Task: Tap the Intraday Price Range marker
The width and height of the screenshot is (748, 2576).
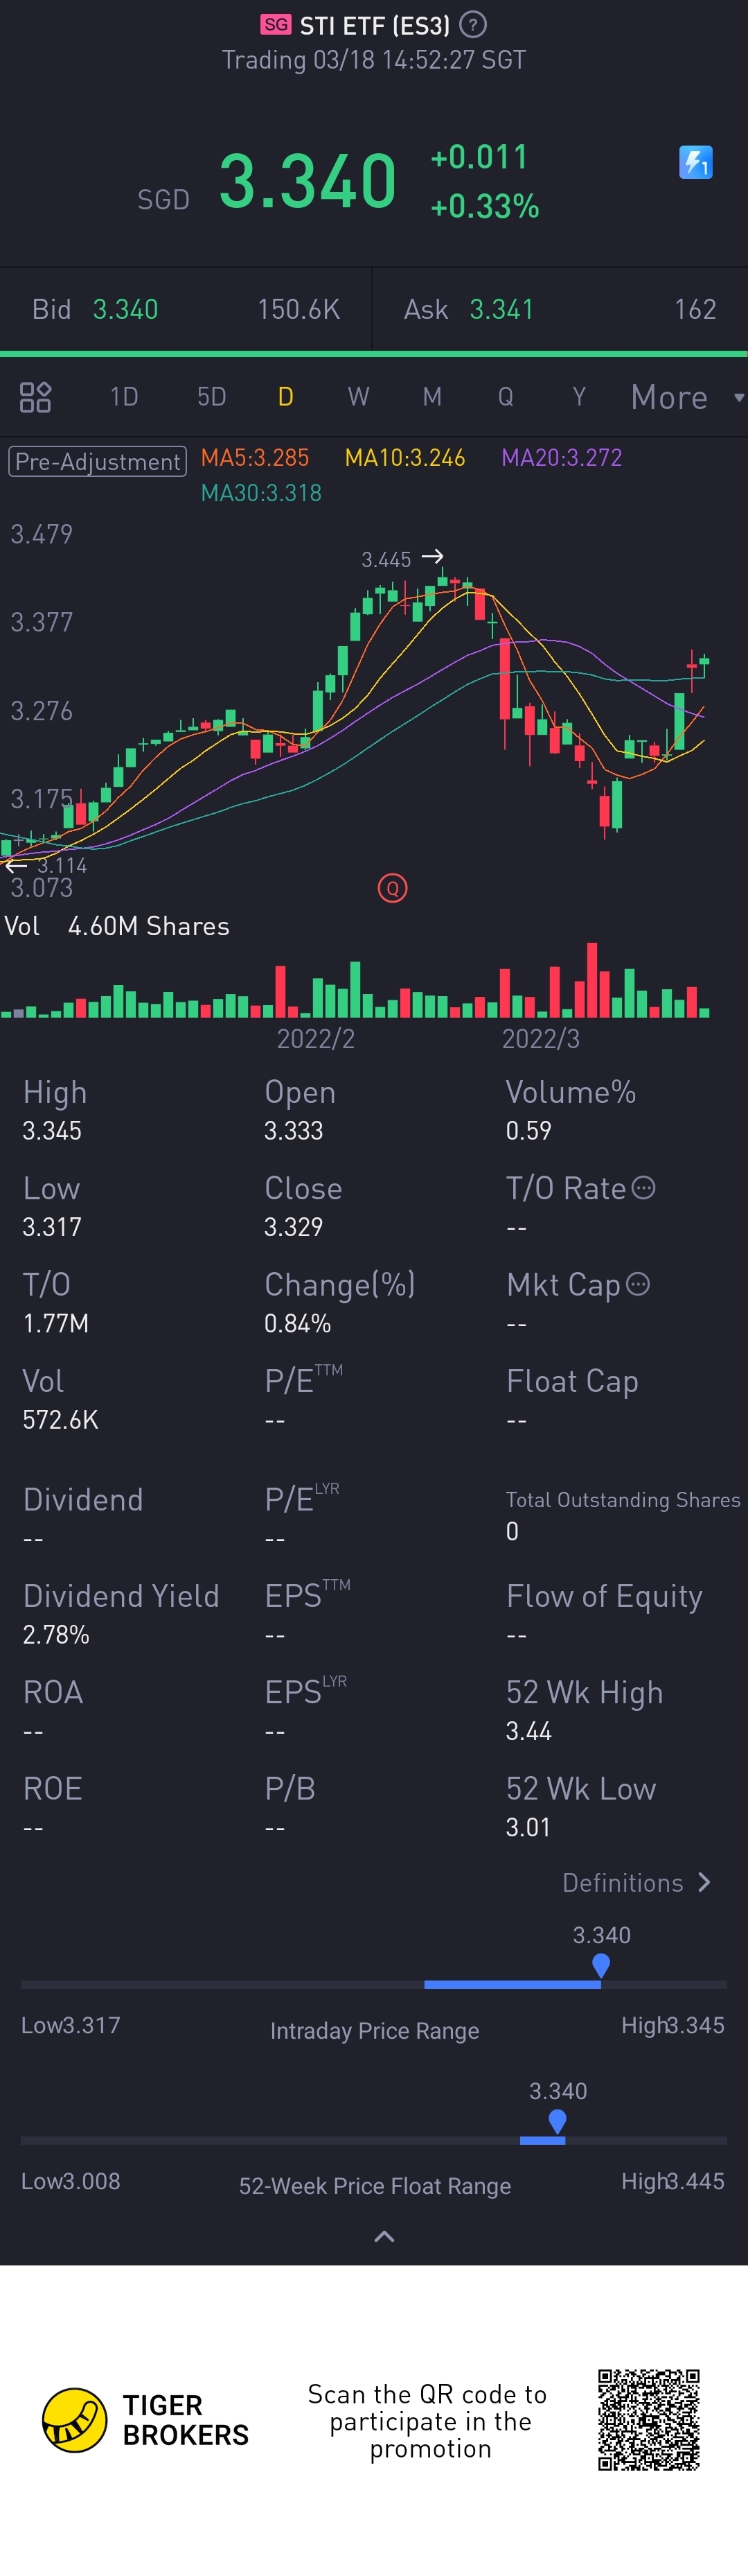Action: click(600, 1965)
